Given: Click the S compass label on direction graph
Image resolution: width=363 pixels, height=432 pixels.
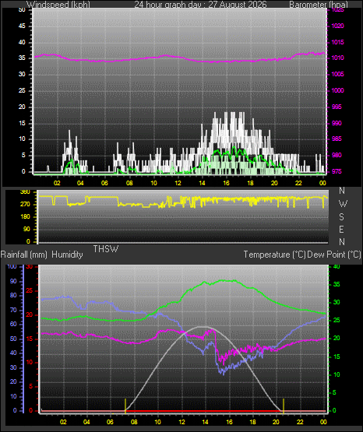Looking at the screenshot, I should coord(341,217).
